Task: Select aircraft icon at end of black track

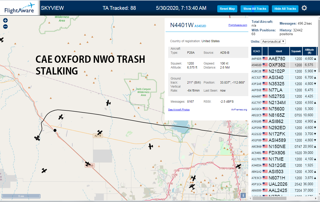Action: click(37, 138)
